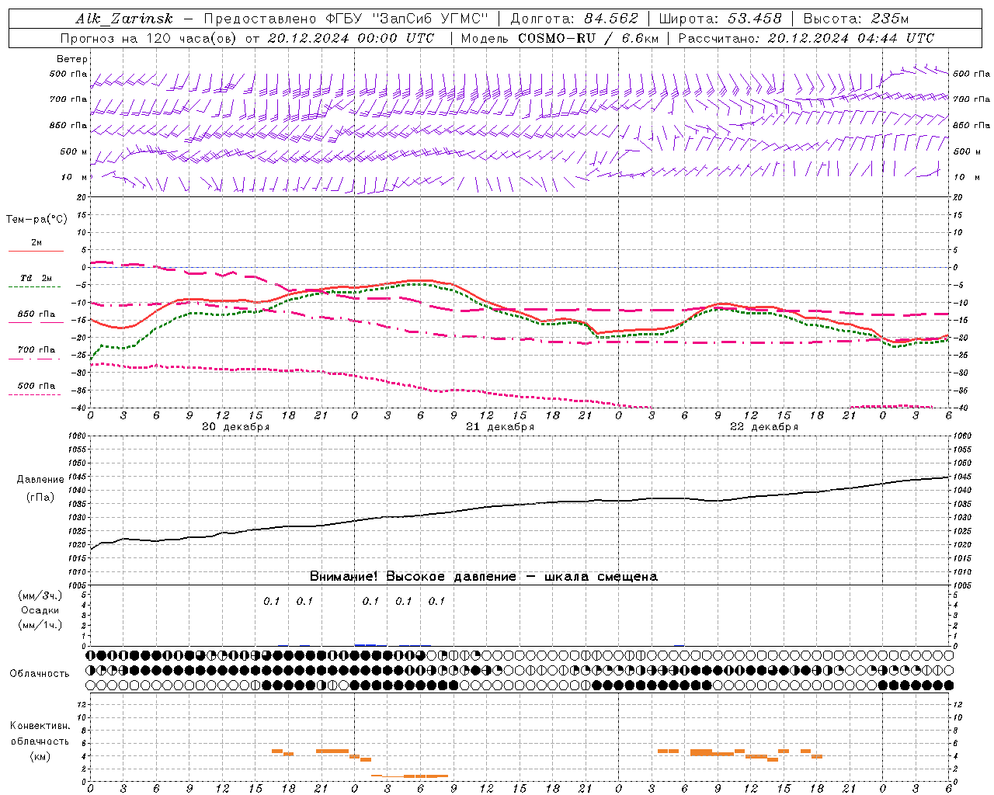Select the (мм/1ч.) precipitation unit label
This screenshot has height=795, width=994.
pyautogui.click(x=40, y=625)
